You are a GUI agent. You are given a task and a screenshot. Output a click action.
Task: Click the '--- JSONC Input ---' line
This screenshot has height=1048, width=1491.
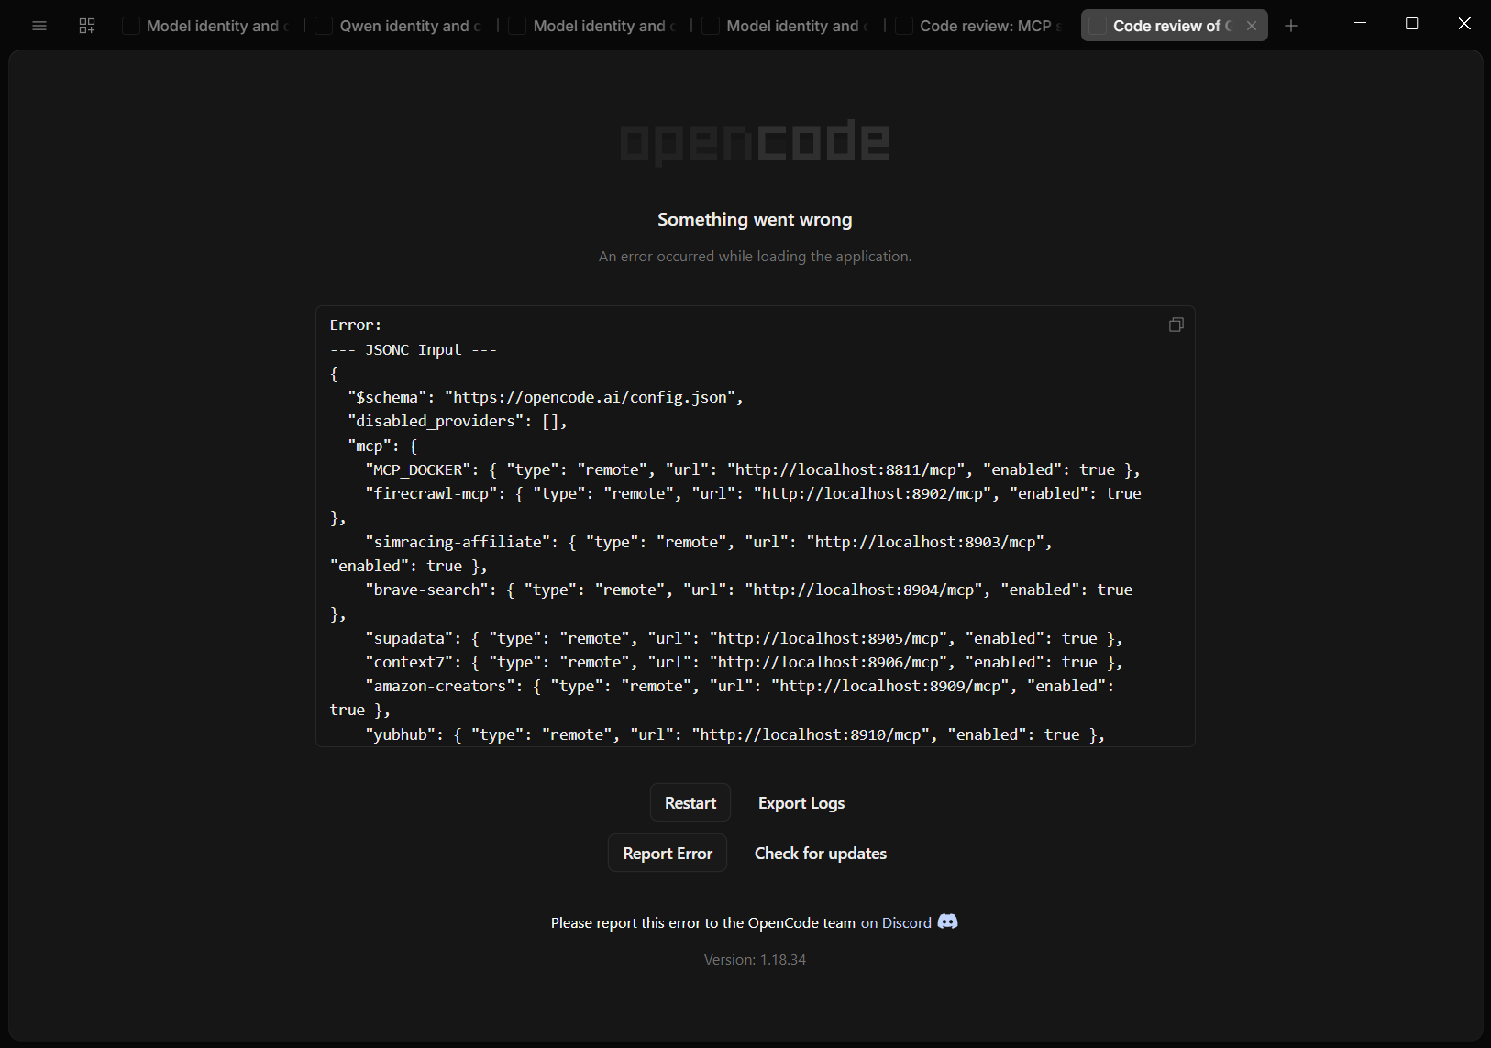click(x=414, y=349)
